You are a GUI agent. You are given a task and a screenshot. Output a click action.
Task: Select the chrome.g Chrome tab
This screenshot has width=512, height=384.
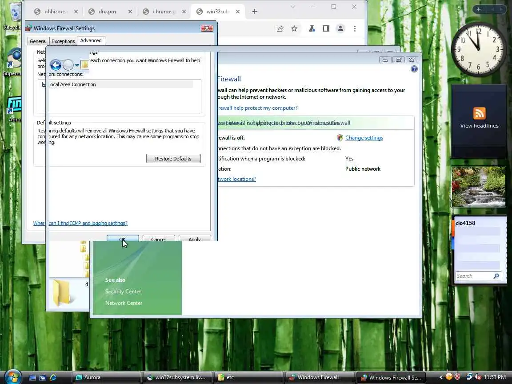(164, 12)
